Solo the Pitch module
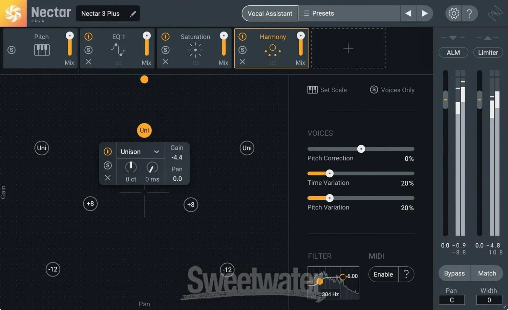The width and height of the screenshot is (508, 310). point(12,50)
